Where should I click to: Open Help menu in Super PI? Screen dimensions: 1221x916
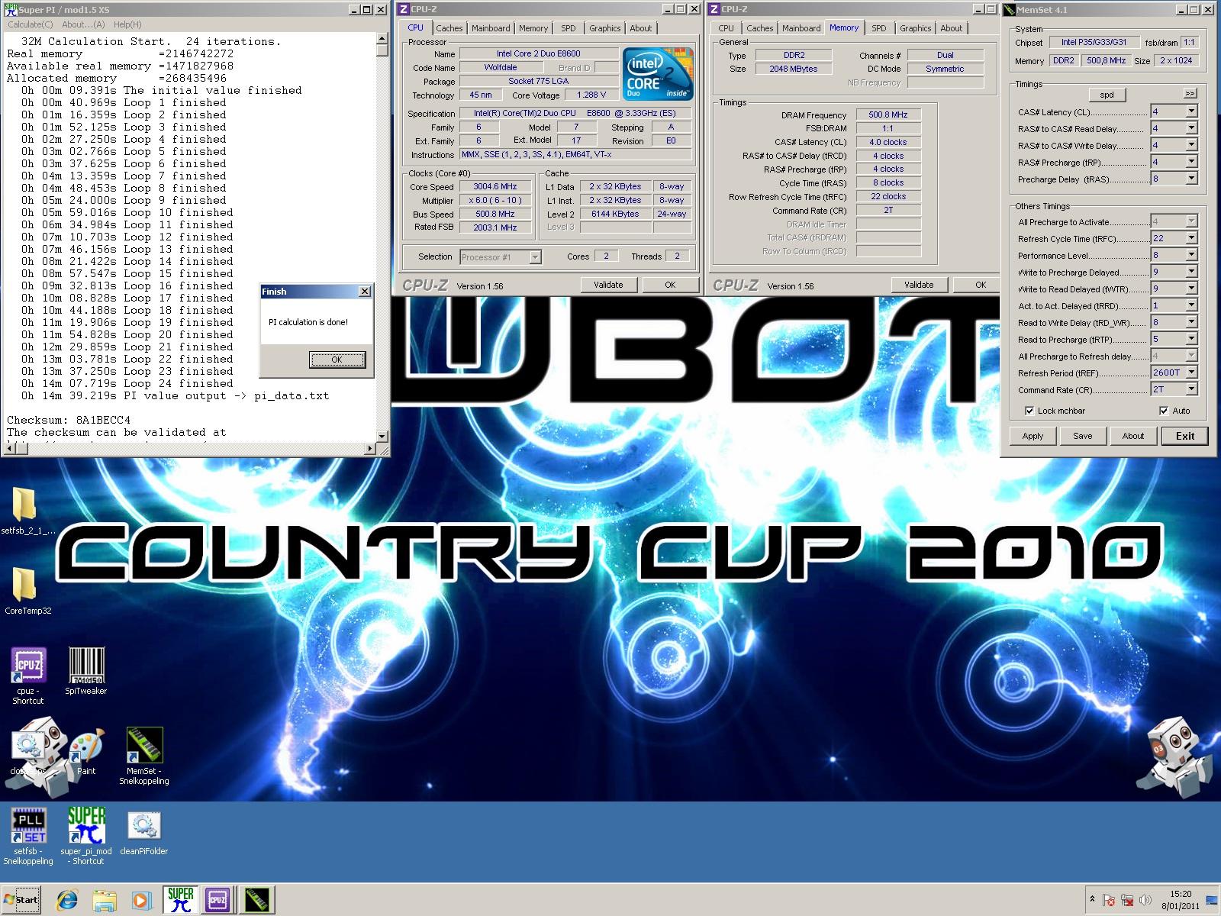[127, 24]
